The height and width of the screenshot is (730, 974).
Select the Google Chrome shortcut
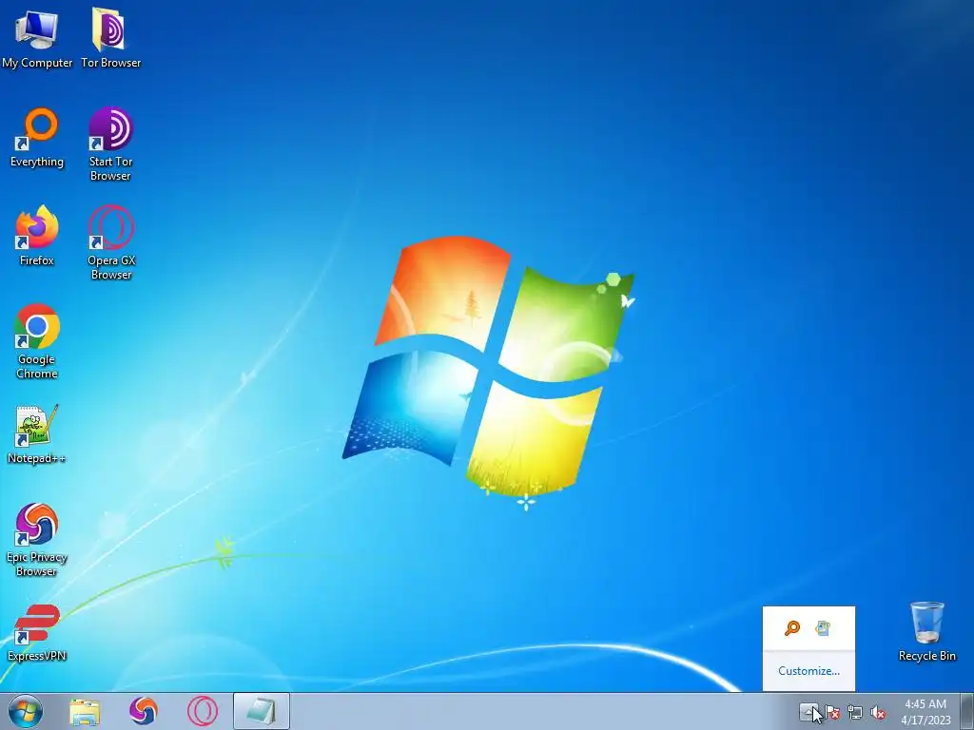(x=37, y=341)
